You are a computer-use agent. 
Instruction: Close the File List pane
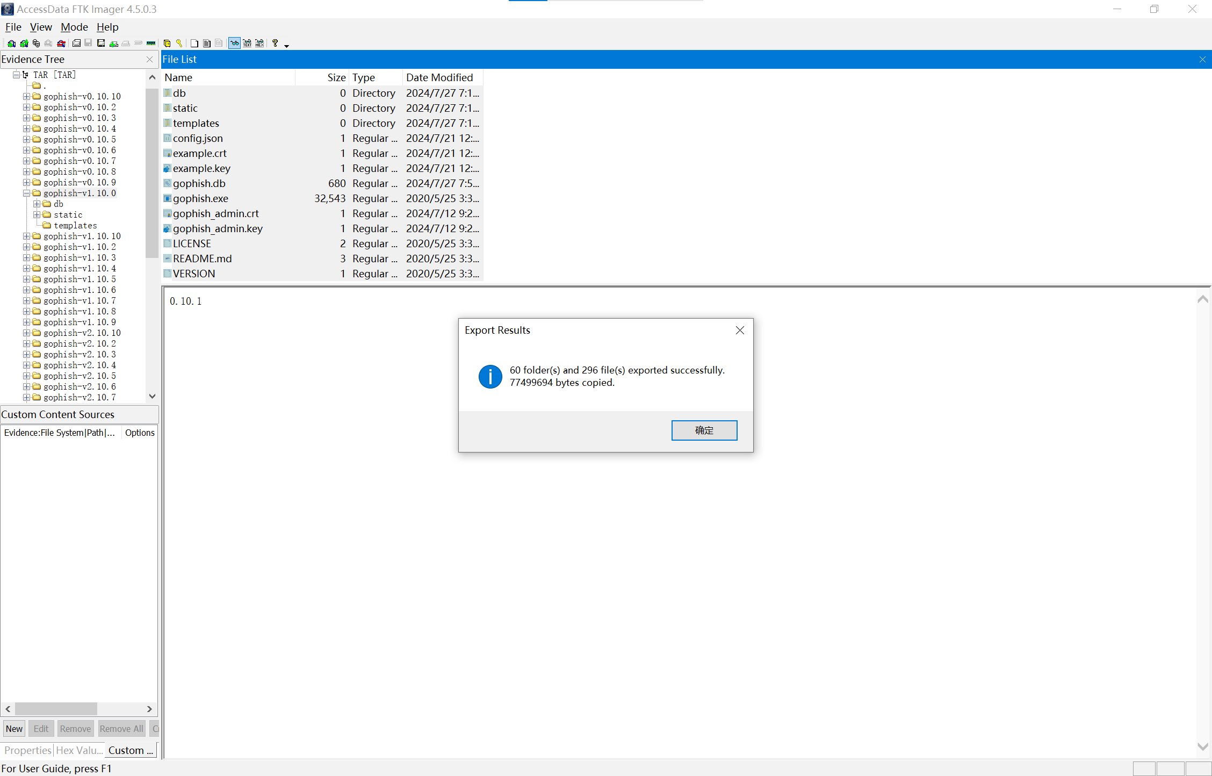[x=1202, y=60]
